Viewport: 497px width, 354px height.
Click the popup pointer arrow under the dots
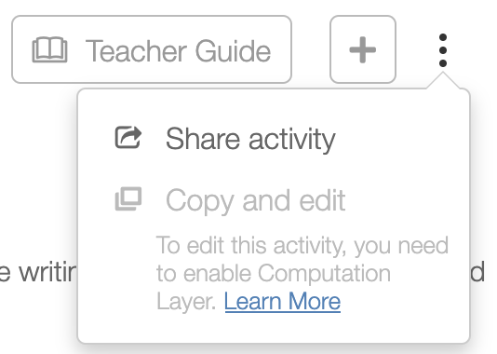tap(443, 80)
